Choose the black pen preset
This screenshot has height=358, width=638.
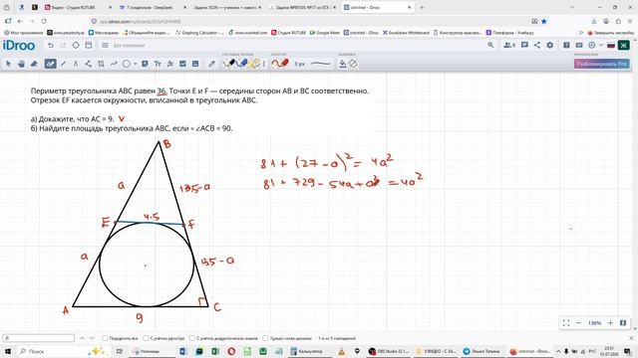point(229,64)
